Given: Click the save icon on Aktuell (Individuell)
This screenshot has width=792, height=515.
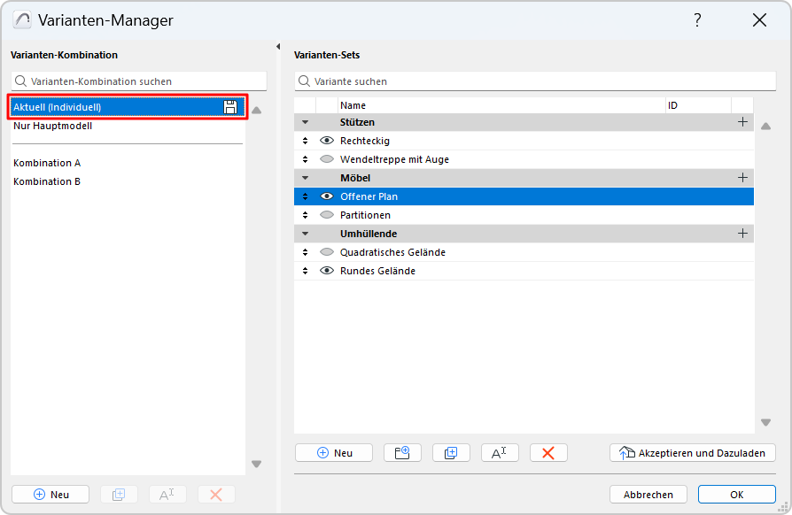Looking at the screenshot, I should tap(230, 107).
